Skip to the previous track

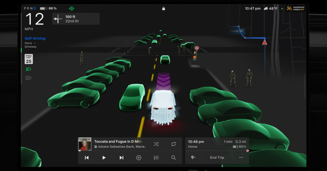(87, 158)
